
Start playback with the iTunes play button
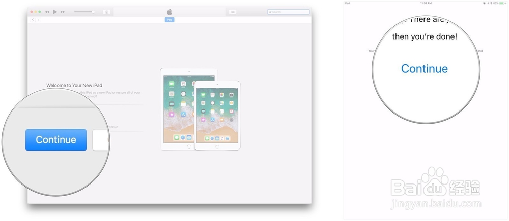pos(55,12)
